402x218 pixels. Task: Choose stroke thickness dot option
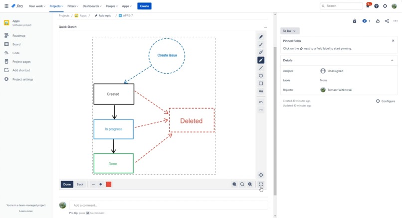click(101, 184)
